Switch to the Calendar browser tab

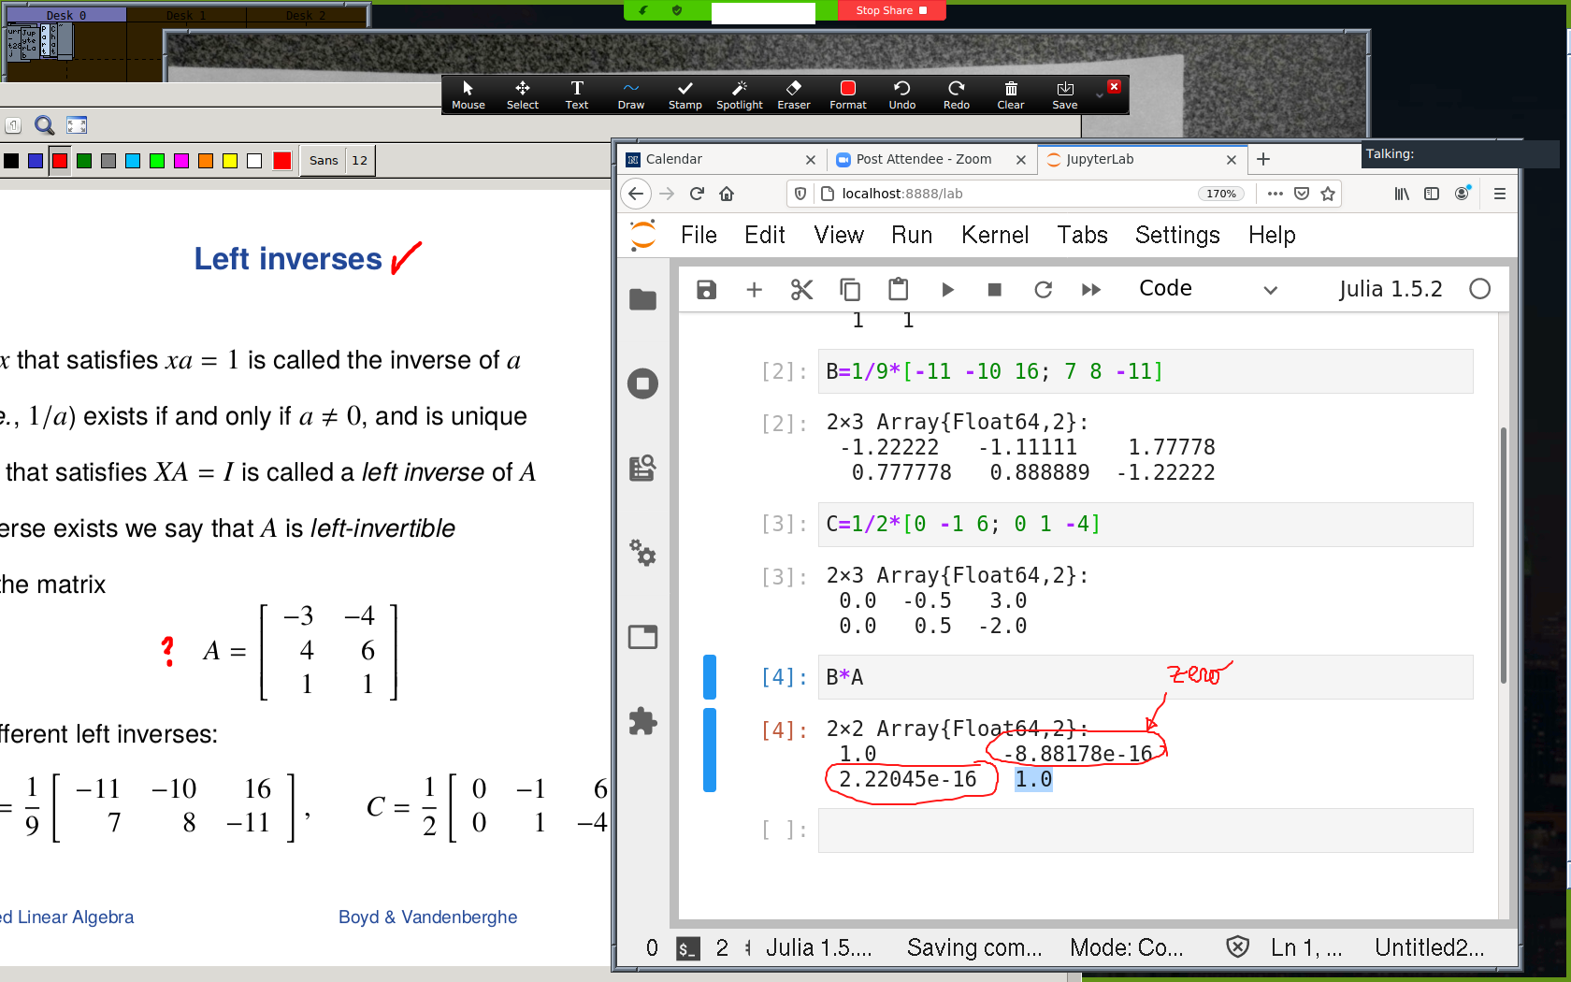pyautogui.click(x=711, y=159)
